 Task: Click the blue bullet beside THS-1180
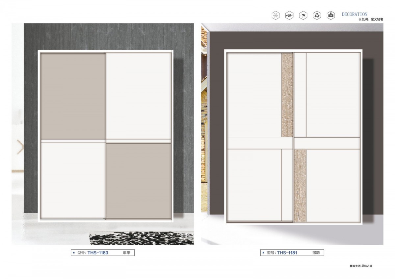(x=74, y=253)
